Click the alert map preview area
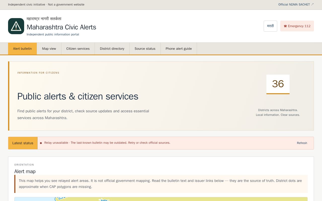 click(x=161, y=199)
